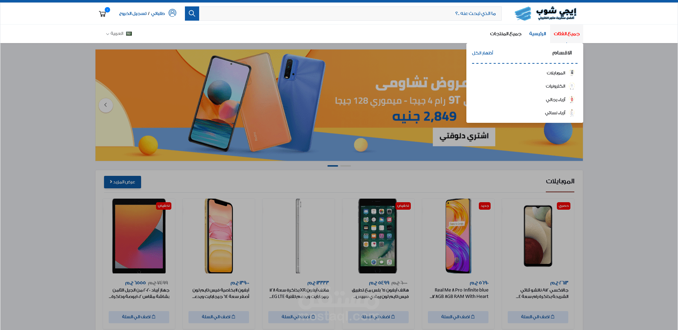Select the الموبايلات category icon

click(572, 73)
